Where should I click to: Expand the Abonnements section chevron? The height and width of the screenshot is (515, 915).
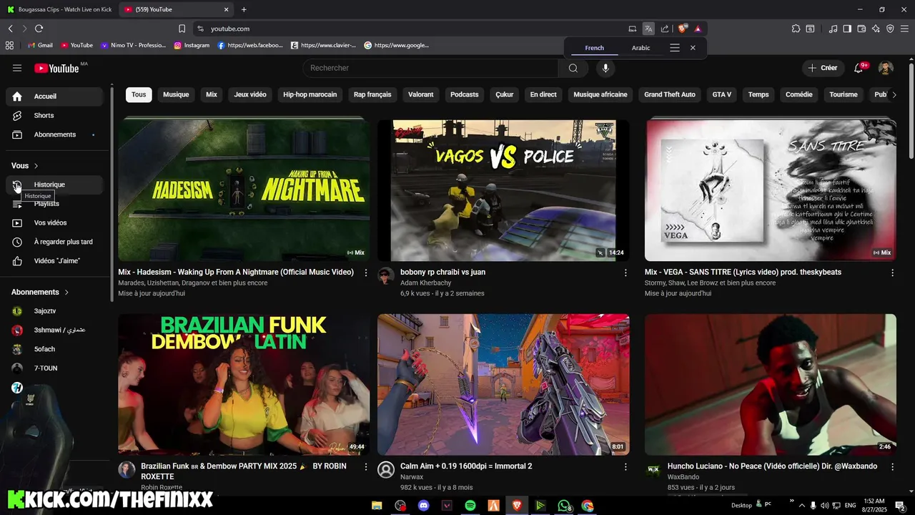point(66,293)
